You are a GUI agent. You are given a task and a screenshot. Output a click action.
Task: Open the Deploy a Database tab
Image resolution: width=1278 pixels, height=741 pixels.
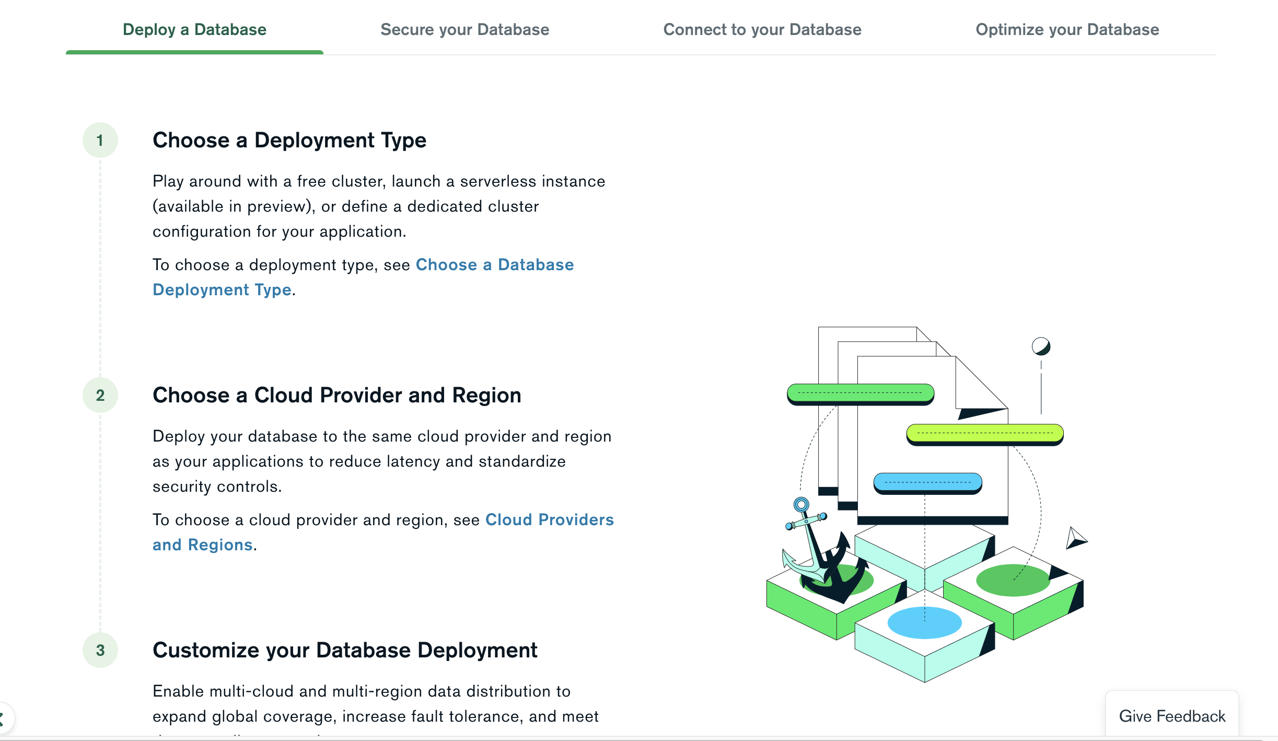pyautogui.click(x=194, y=30)
